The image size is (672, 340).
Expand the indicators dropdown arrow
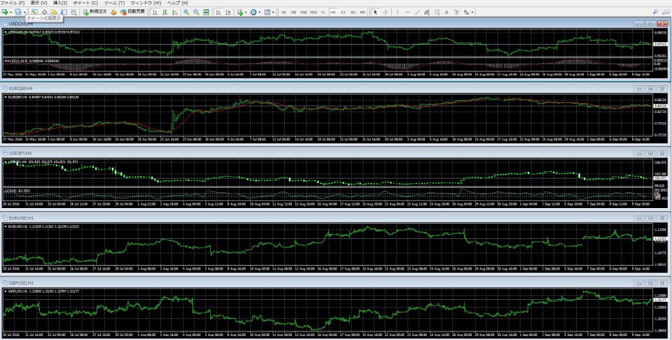[x=246, y=12]
